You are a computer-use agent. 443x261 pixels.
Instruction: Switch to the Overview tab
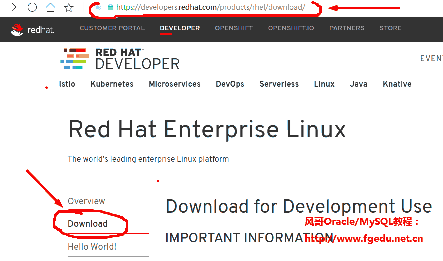86,201
